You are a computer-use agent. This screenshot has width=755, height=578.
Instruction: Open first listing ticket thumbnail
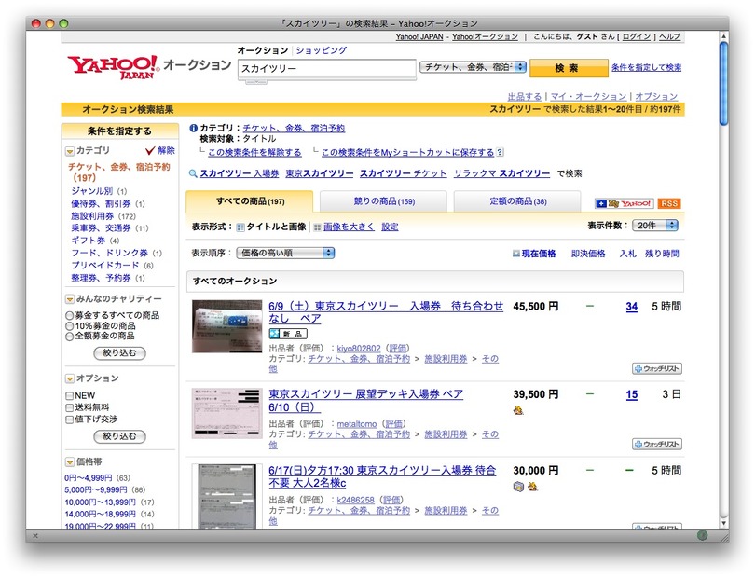(226, 326)
